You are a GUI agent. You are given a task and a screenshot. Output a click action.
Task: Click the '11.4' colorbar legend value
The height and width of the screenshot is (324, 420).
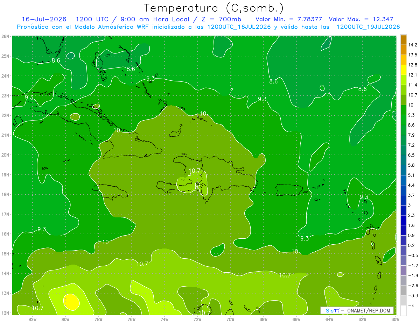413,85
